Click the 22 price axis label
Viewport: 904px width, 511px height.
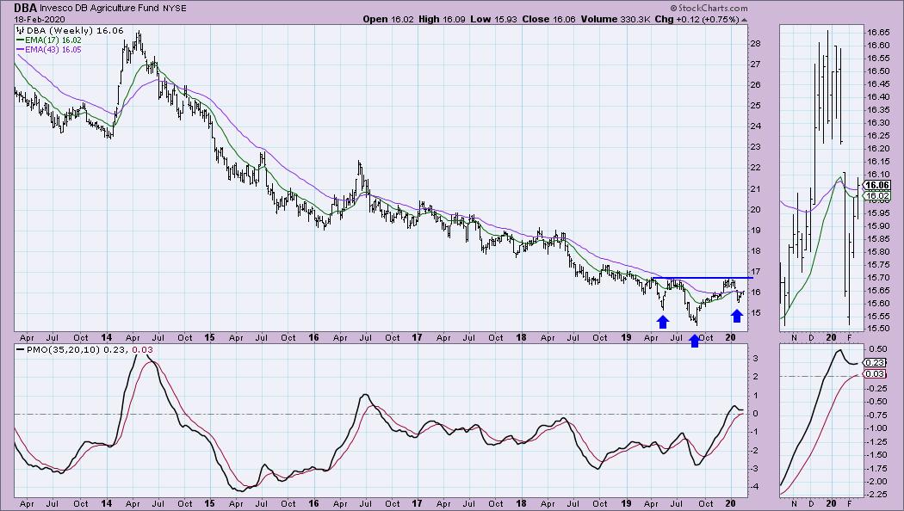point(756,168)
